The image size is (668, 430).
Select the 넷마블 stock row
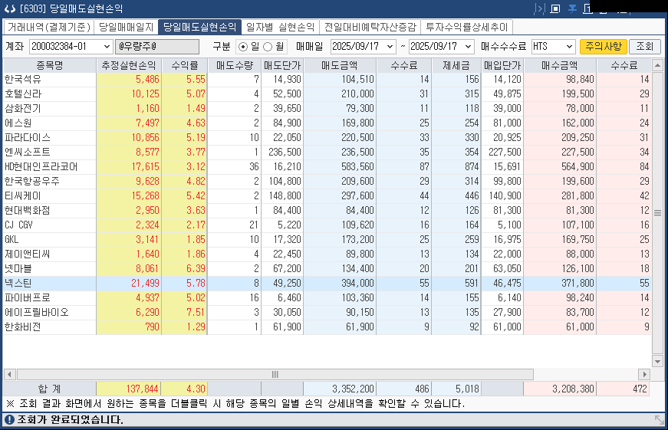coord(327,268)
